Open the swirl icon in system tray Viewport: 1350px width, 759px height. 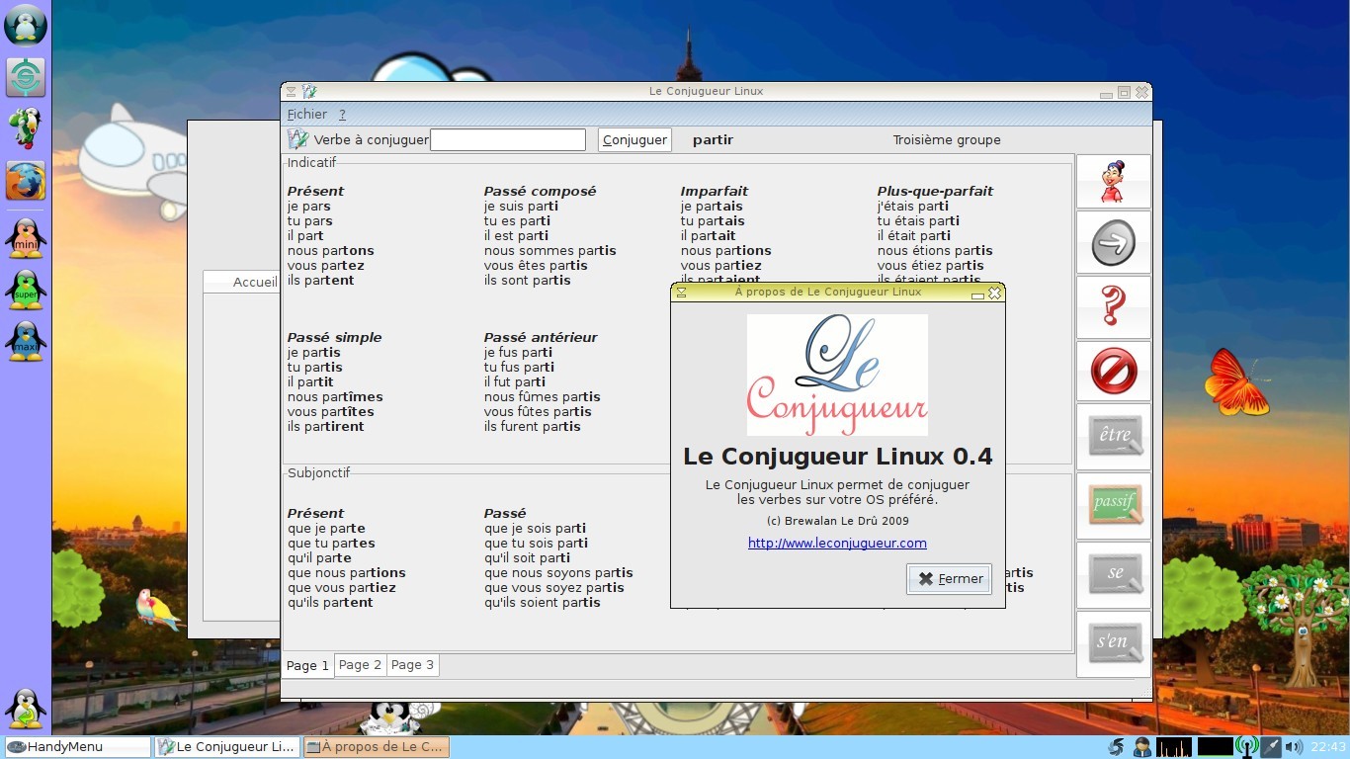click(1117, 747)
